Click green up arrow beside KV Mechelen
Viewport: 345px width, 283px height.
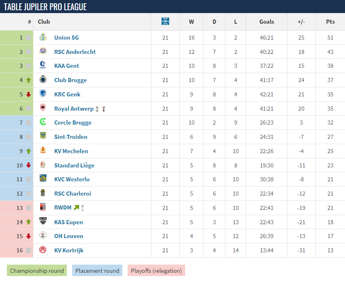[29, 151]
